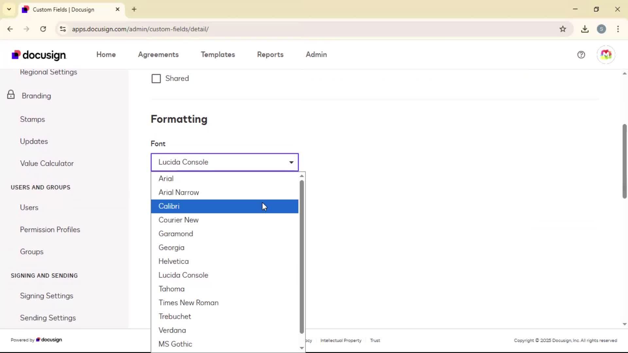Open Updates in sidebar
The height and width of the screenshot is (353, 628).
(x=34, y=141)
